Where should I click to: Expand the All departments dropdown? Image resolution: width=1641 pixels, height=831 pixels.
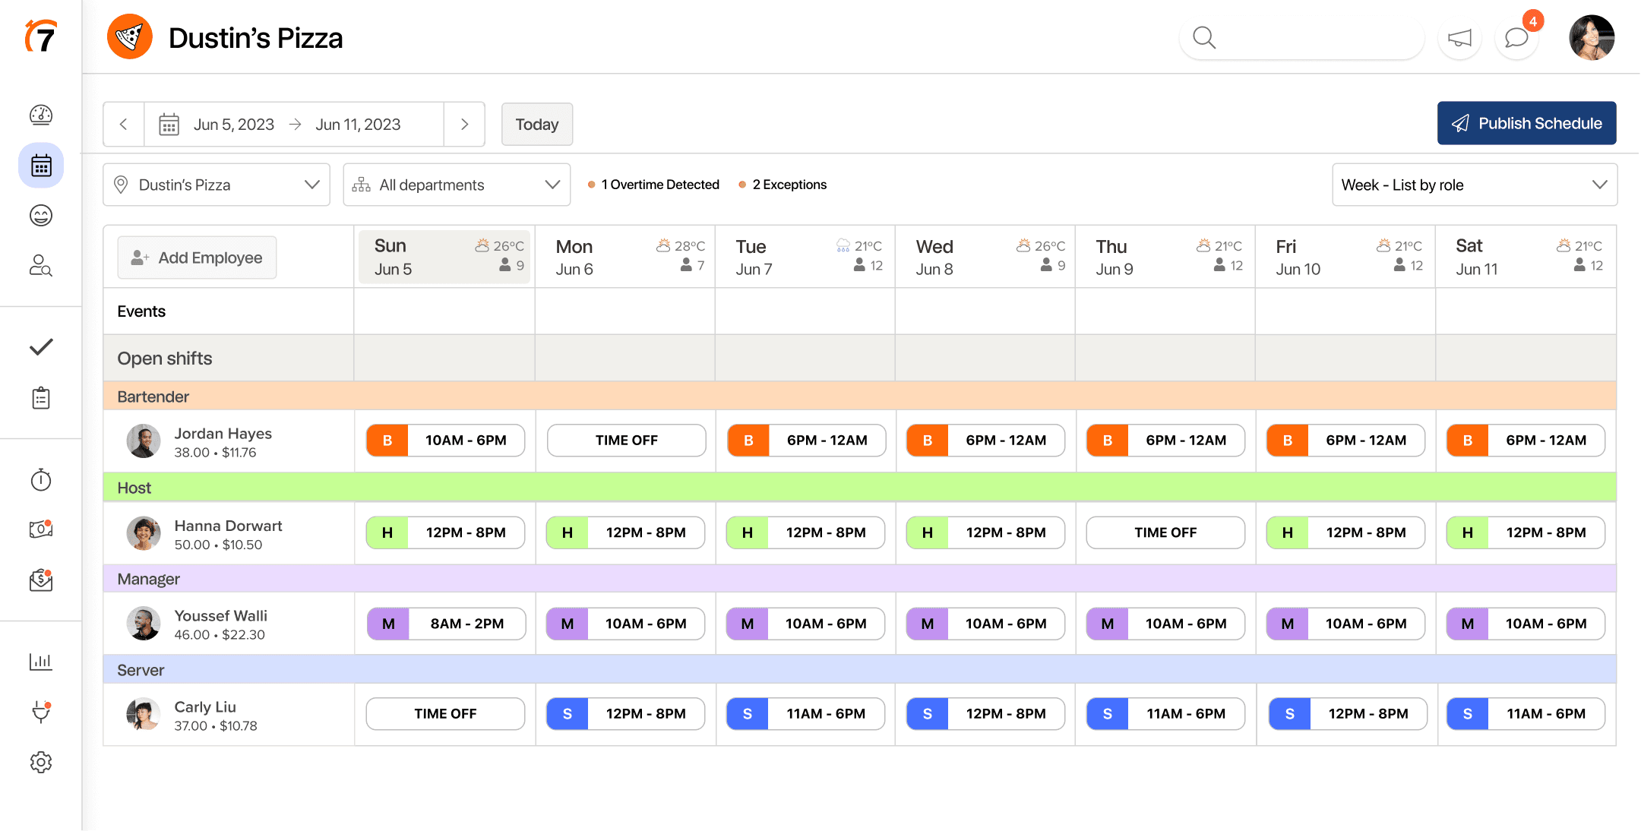457,185
